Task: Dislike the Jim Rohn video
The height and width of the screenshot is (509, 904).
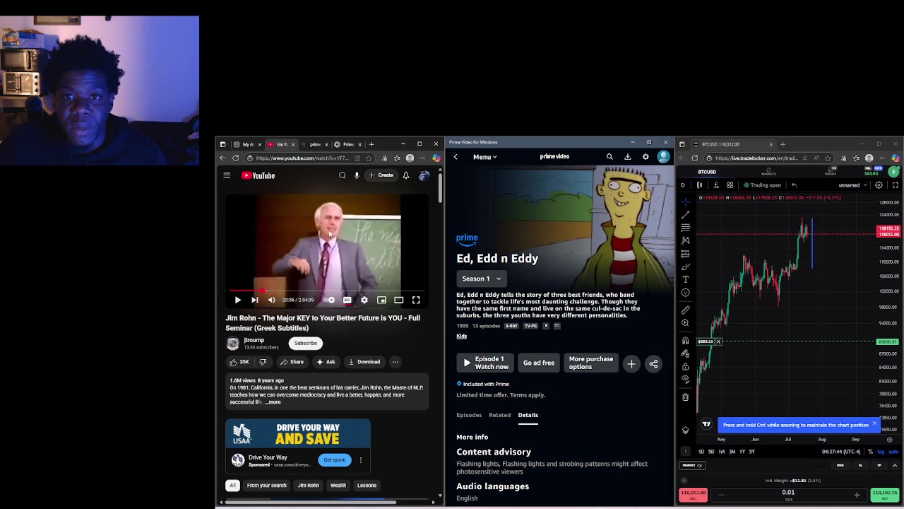Action: point(263,362)
